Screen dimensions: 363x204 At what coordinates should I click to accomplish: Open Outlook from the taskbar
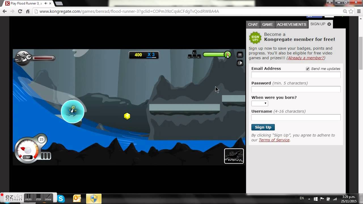pyautogui.click(x=77, y=199)
